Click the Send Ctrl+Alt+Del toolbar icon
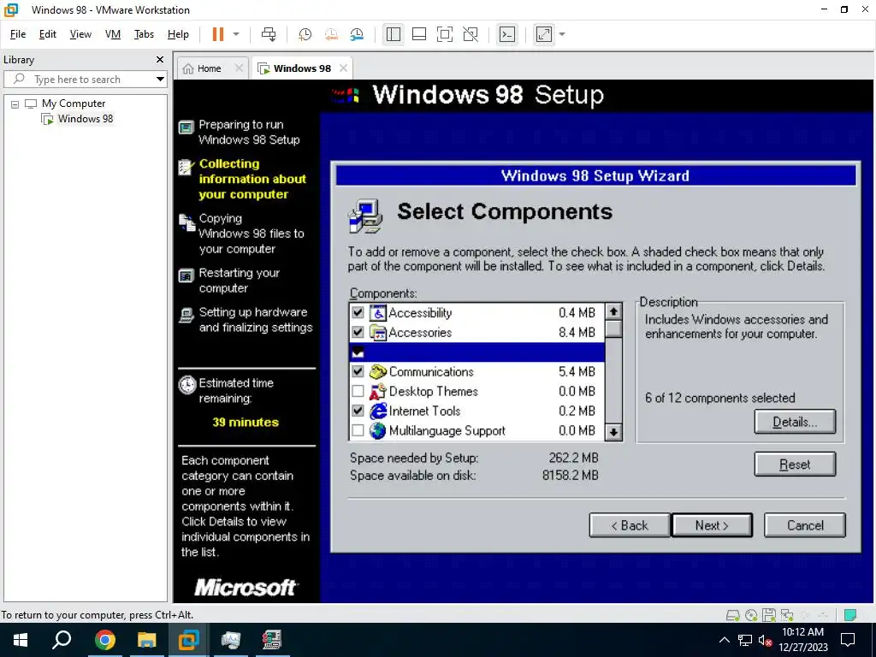 (x=269, y=34)
